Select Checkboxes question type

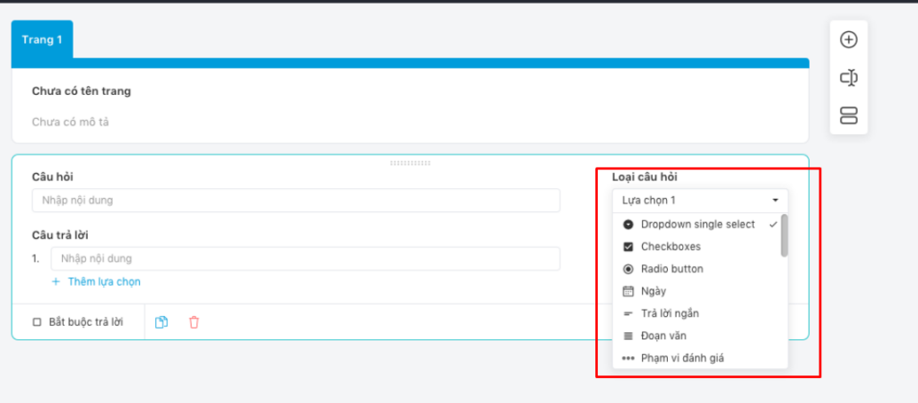click(x=671, y=246)
